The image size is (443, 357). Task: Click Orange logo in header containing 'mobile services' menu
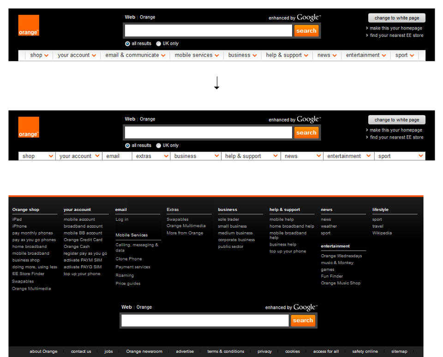tap(29, 25)
